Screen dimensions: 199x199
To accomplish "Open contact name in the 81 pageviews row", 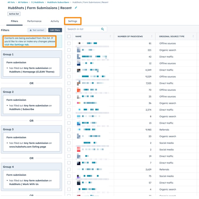I will pyautogui.click(x=90, y=43).
